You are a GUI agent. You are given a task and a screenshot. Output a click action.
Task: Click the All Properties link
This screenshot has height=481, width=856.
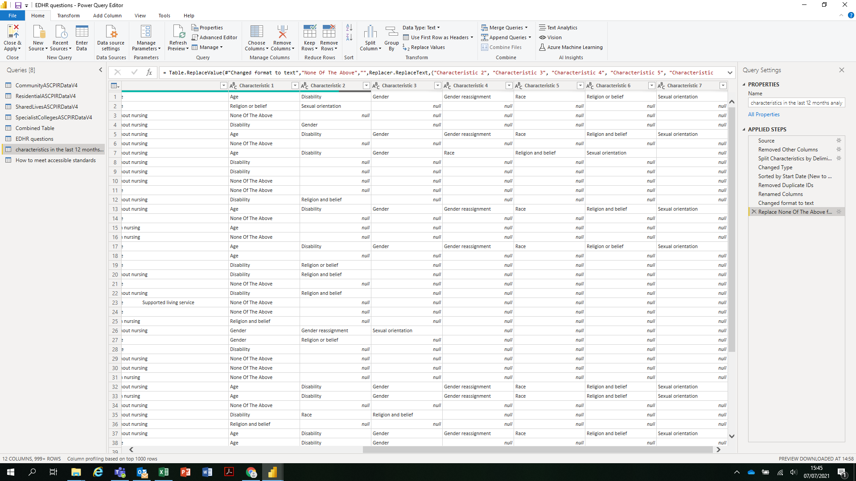pyautogui.click(x=764, y=114)
